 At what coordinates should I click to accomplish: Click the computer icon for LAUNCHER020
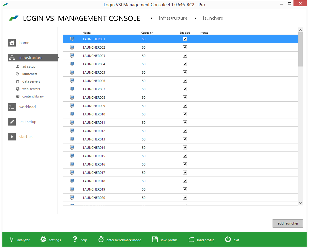(72, 197)
